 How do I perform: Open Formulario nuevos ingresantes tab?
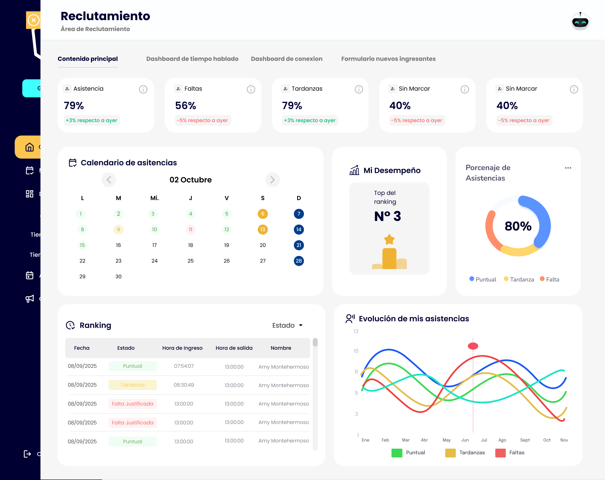(388, 59)
